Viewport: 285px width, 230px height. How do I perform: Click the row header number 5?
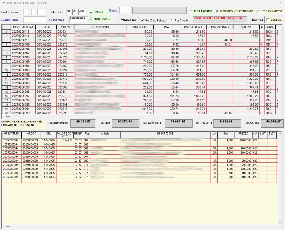click(x=6, y=49)
